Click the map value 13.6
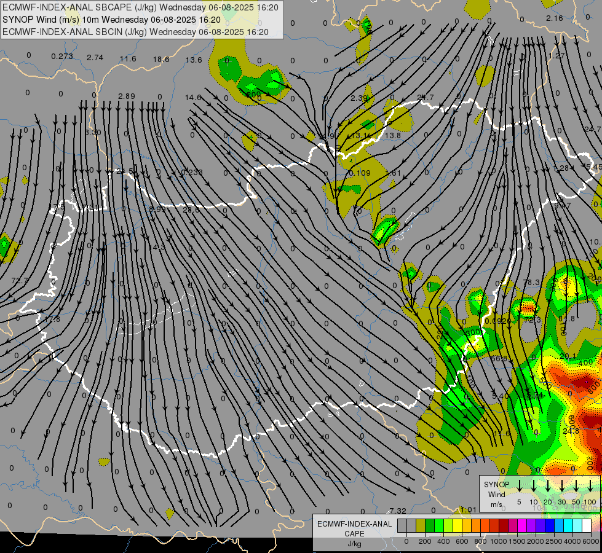The width and height of the screenshot is (602, 553). (x=194, y=60)
